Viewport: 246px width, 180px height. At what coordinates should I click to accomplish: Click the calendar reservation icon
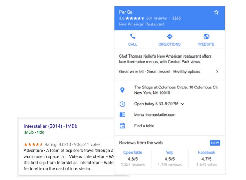coord(122,126)
